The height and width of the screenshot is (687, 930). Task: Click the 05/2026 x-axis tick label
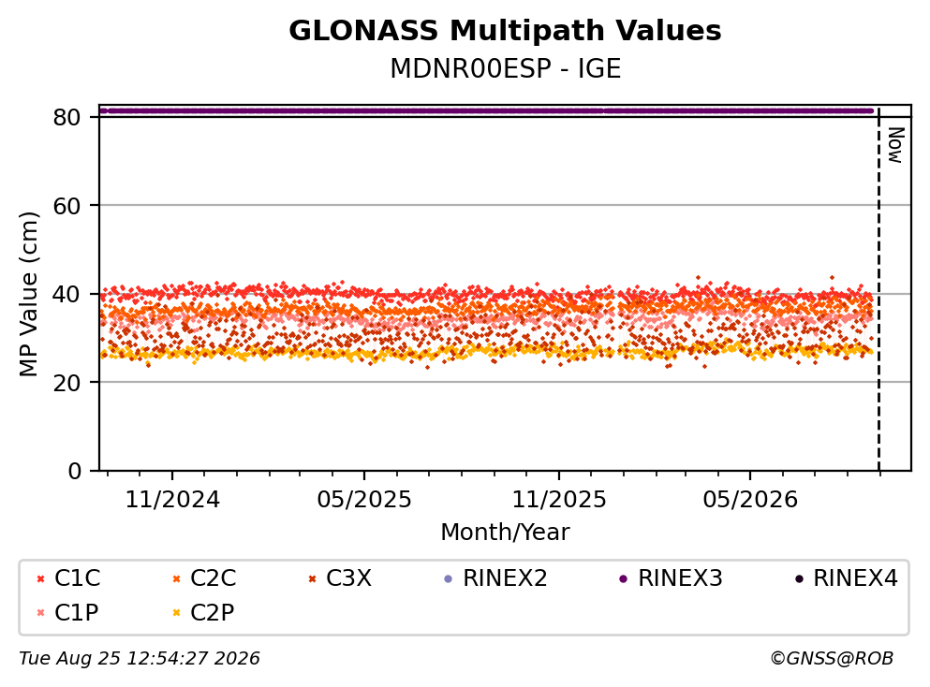(x=750, y=500)
